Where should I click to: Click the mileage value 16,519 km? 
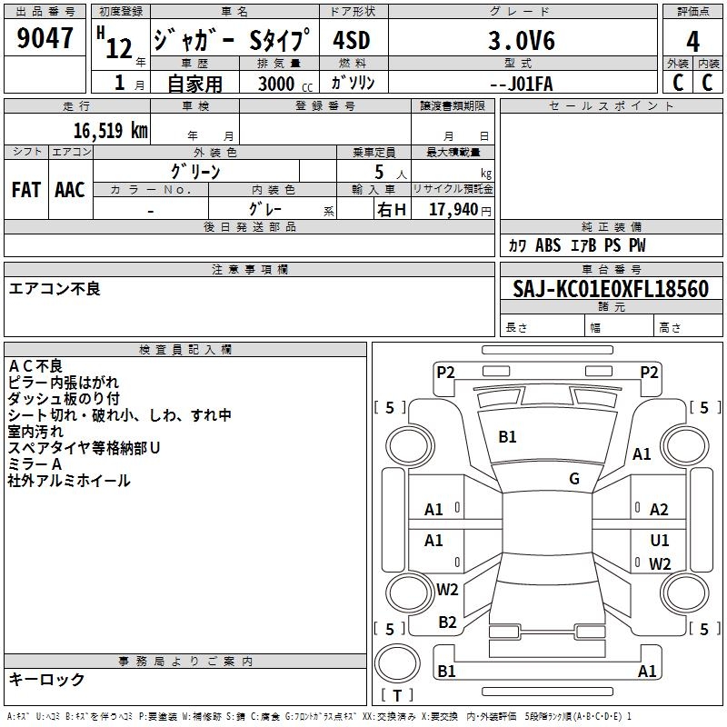110,131
